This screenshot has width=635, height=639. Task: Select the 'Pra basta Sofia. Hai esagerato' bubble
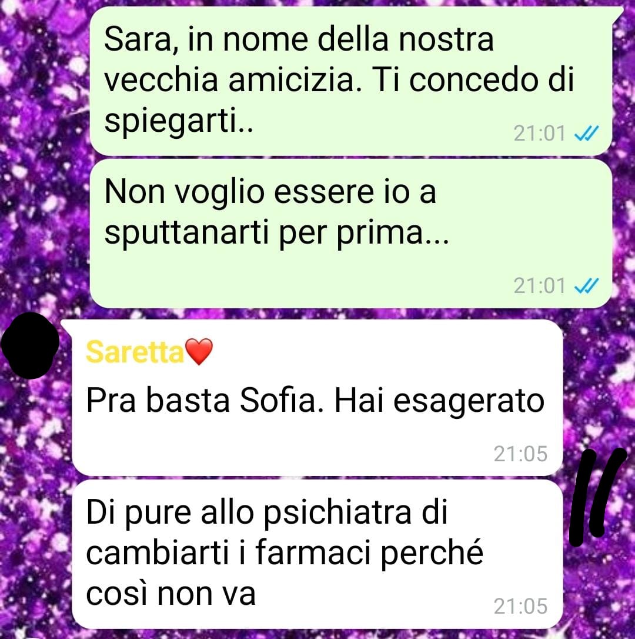point(317,398)
